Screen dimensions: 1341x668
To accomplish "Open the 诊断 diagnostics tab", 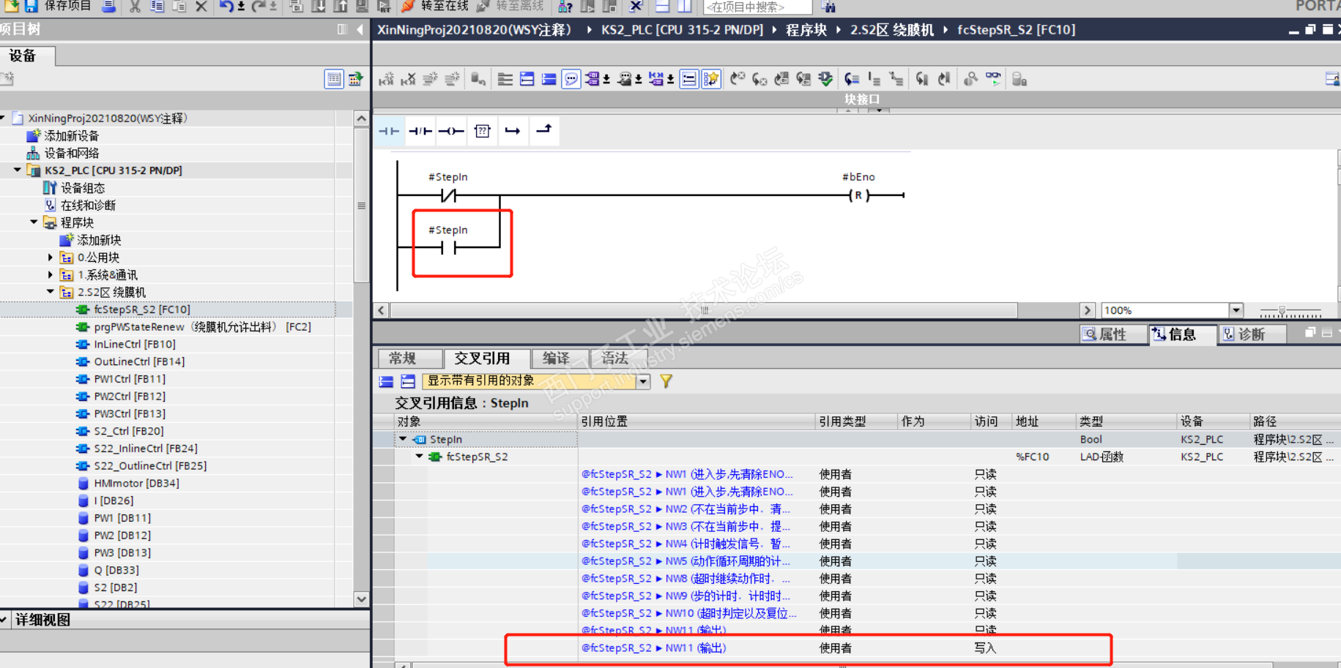I will pos(1251,334).
